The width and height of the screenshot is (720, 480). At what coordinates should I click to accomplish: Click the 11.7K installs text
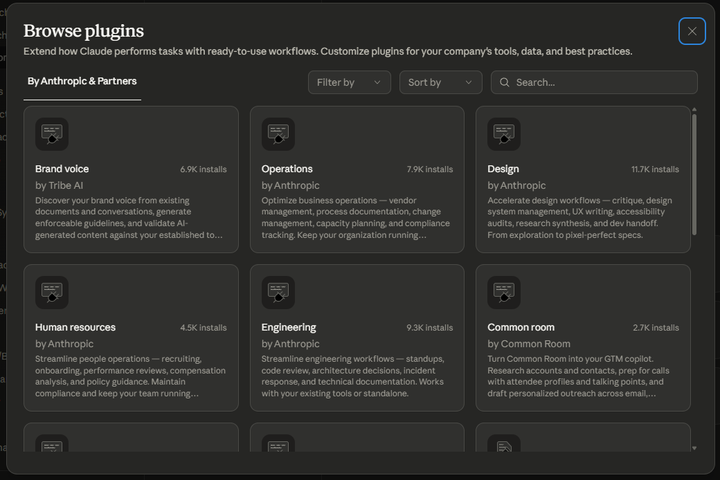[x=655, y=169]
